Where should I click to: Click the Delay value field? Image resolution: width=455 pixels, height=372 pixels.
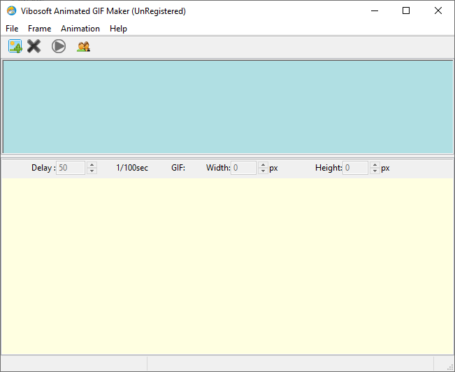coord(71,168)
